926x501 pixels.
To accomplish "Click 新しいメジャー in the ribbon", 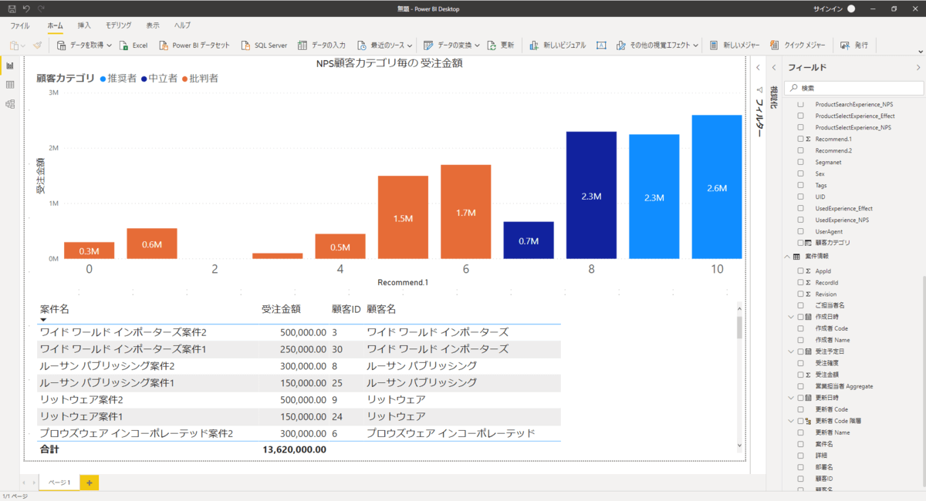I will (x=735, y=45).
